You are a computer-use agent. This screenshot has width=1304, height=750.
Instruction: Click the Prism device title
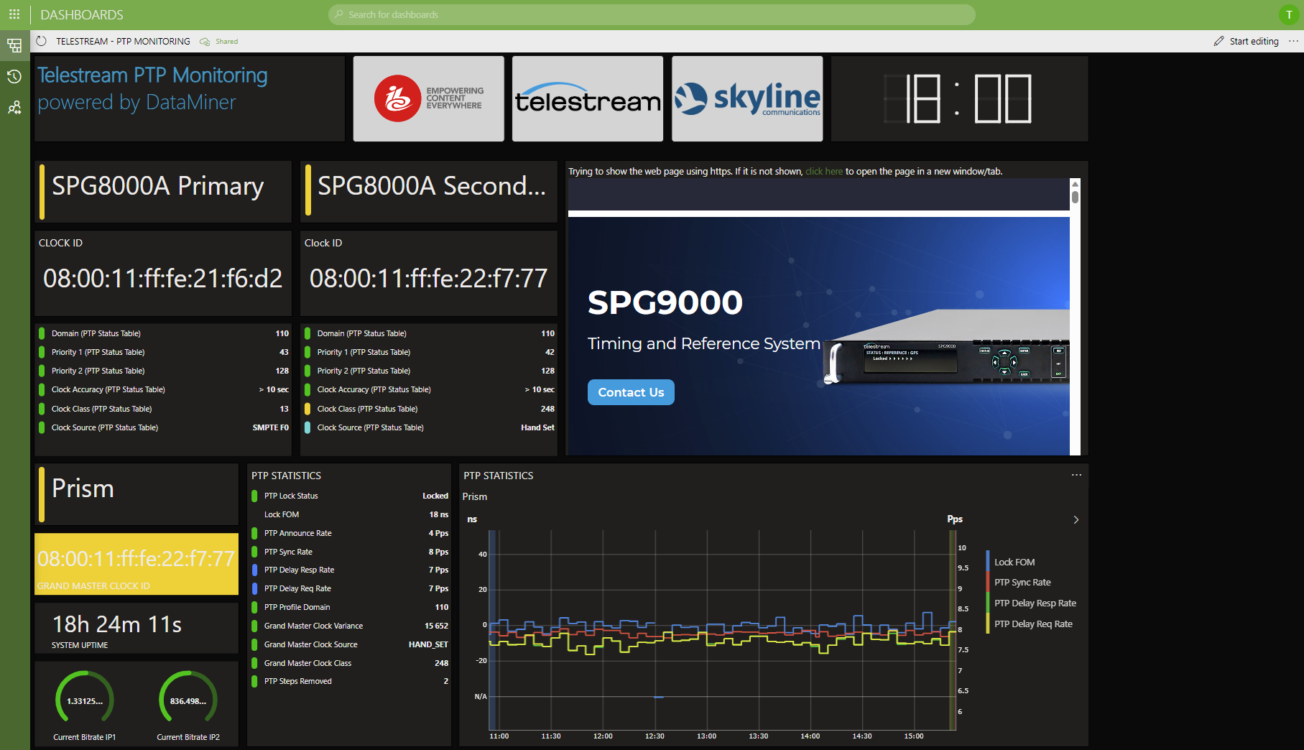[83, 489]
